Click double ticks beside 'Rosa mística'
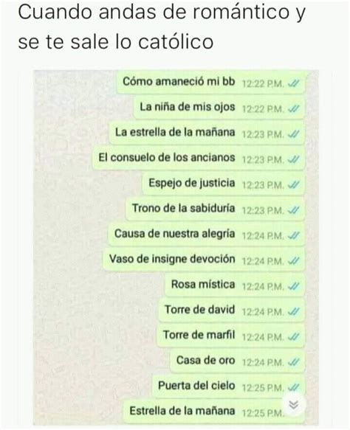Viewport: 350px width, 430px height. (293, 286)
